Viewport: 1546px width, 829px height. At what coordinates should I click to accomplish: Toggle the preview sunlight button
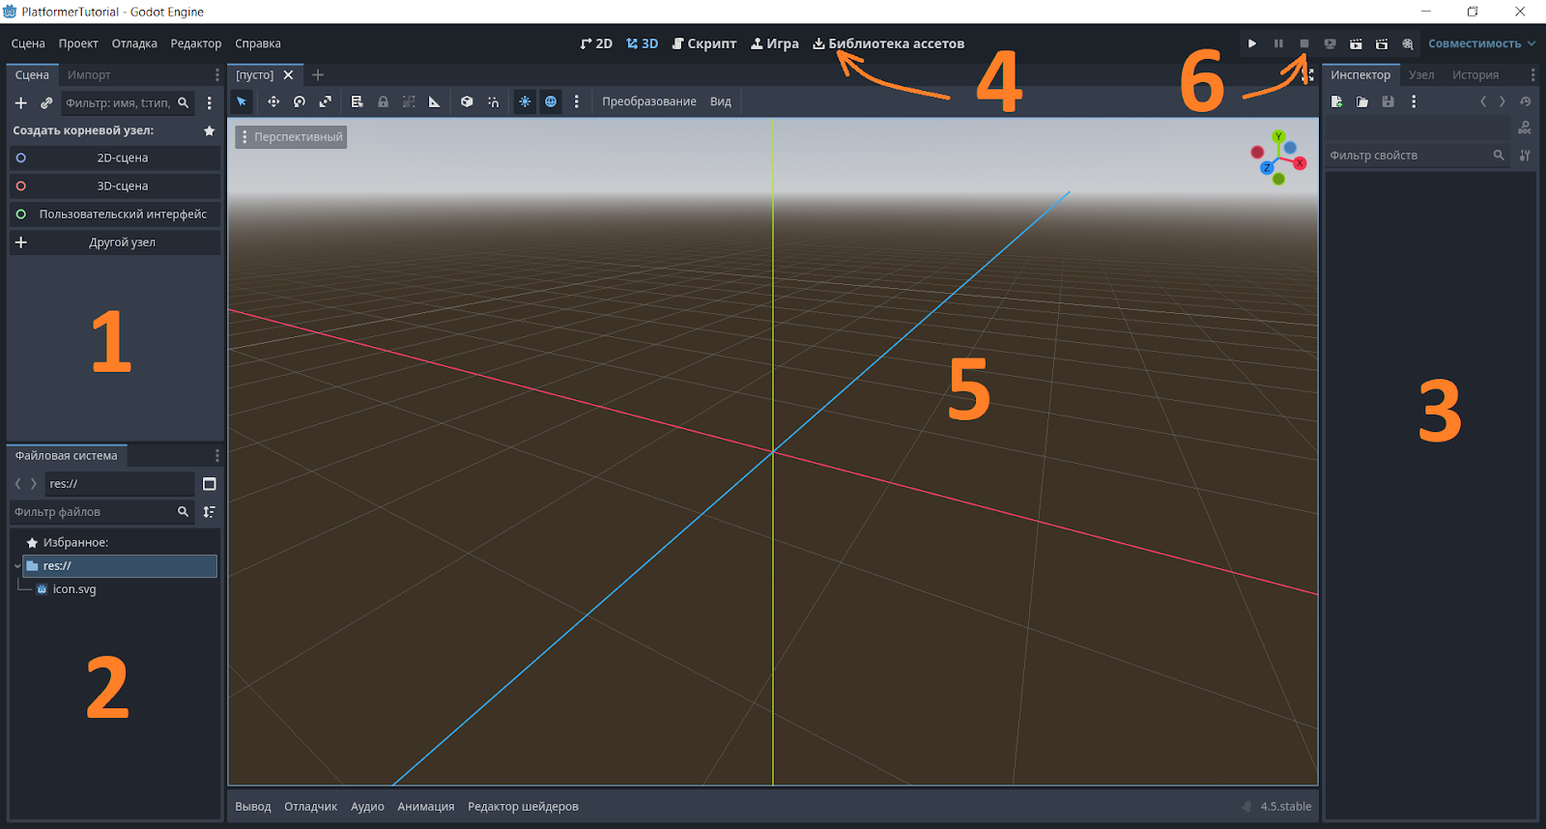pos(525,101)
